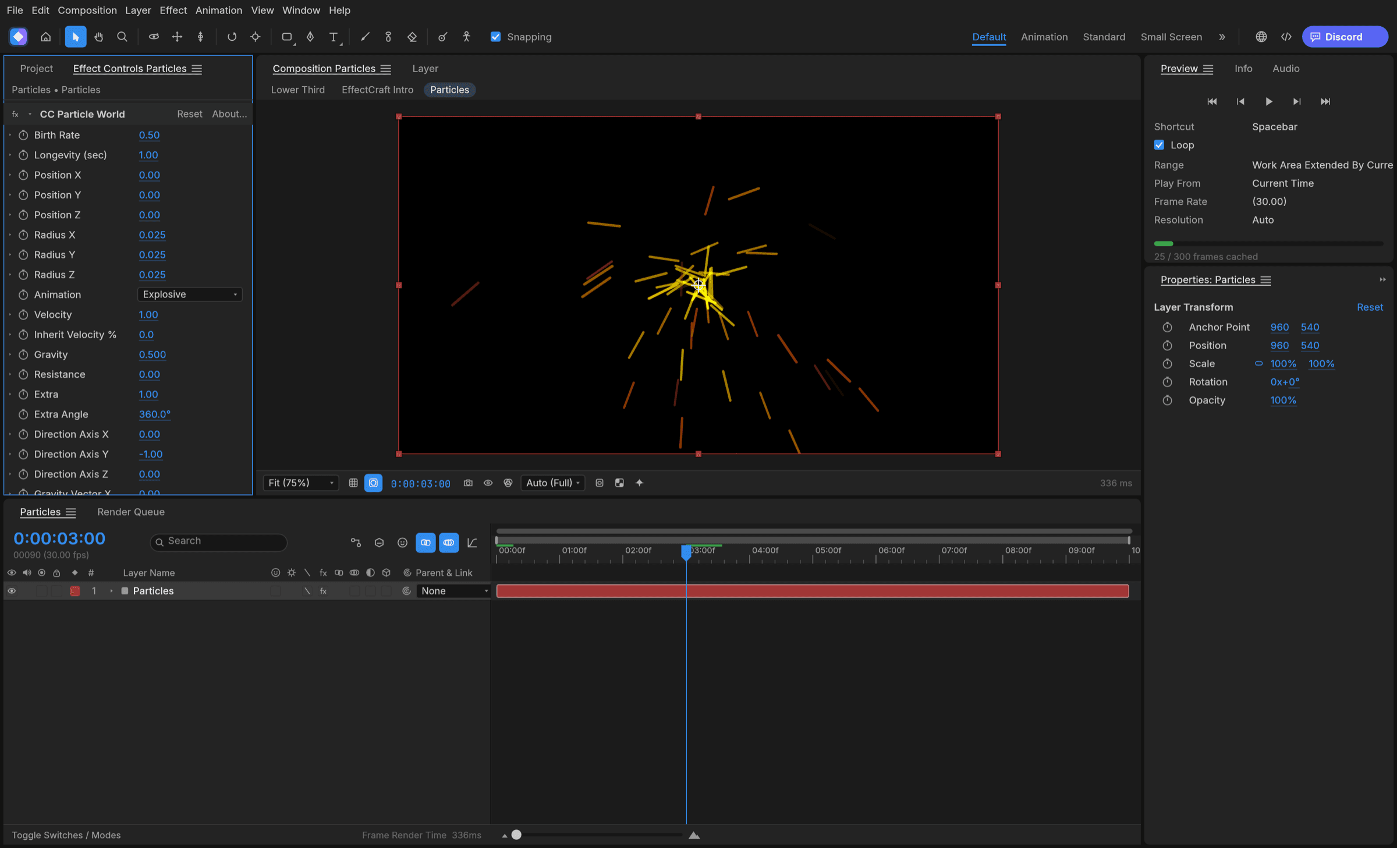Toggle Gravity stopwatch keyframing
Image resolution: width=1397 pixels, height=848 pixels.
coord(23,354)
